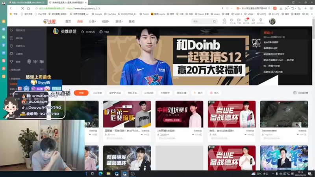Open 分区排行榜 zone ranking link
This screenshot has width=315, height=177.
[301, 93]
